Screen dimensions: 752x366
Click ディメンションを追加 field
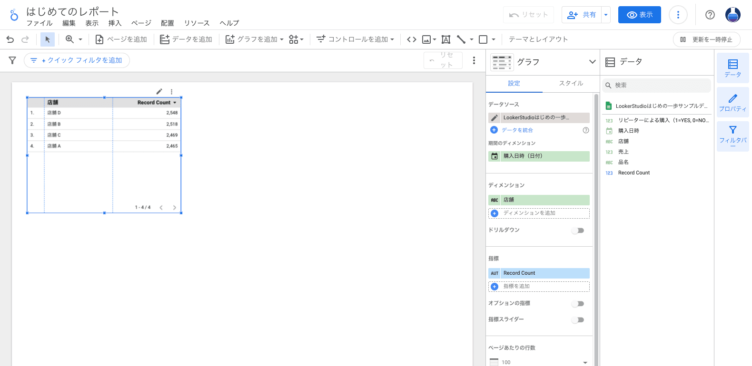(539, 213)
